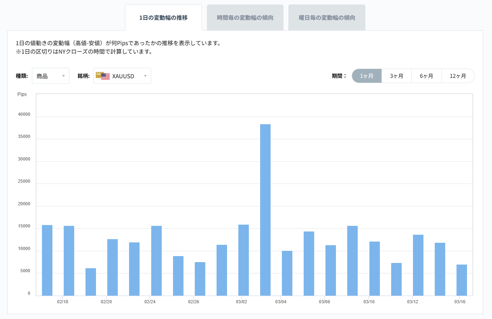Select the 6ヶ月 period button

427,76
